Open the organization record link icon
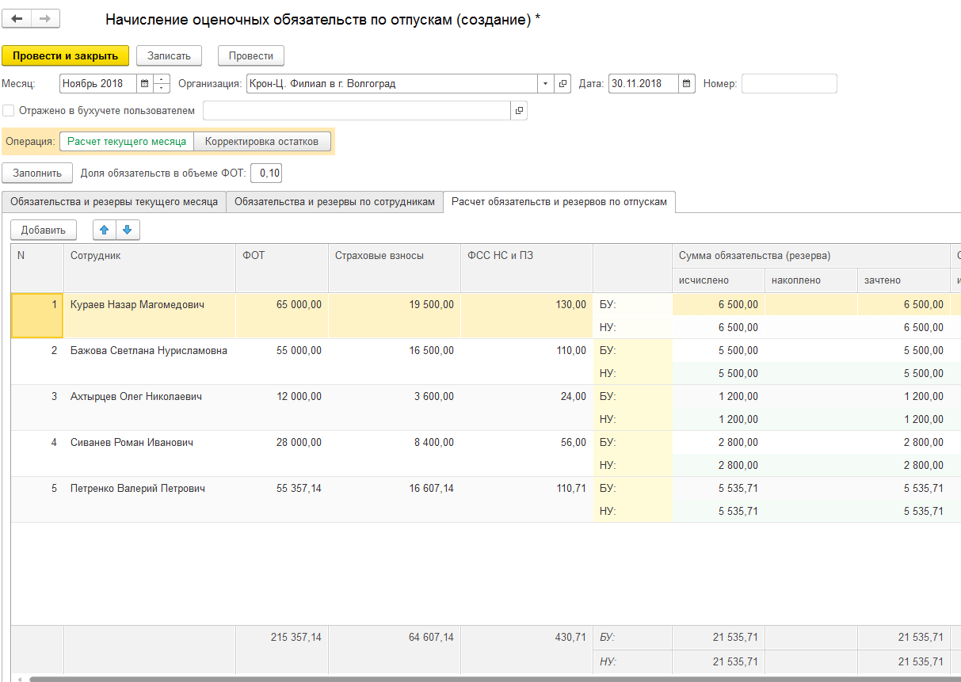Screen dimensions: 961x682 (x=563, y=83)
